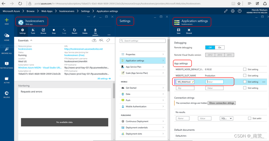Image resolution: width=269 pixels, height=141 pixels.
Task: Open hookreceivers resource group link
Action: (x=25, y=49)
